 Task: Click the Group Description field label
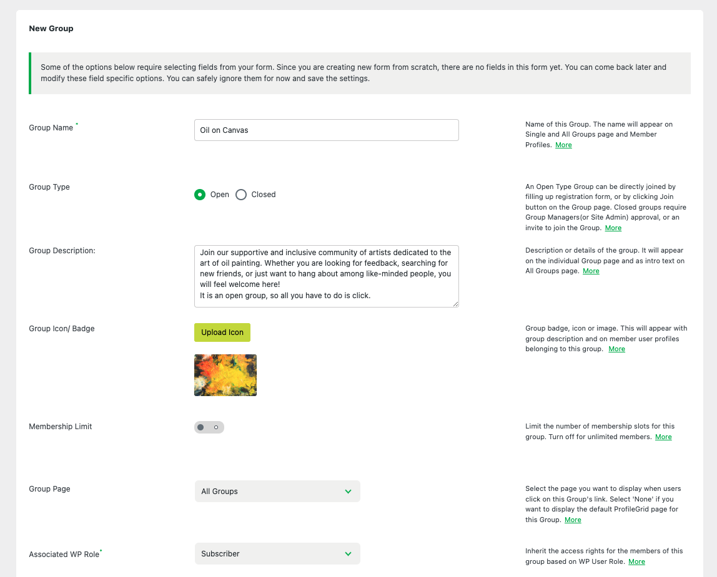pos(62,251)
